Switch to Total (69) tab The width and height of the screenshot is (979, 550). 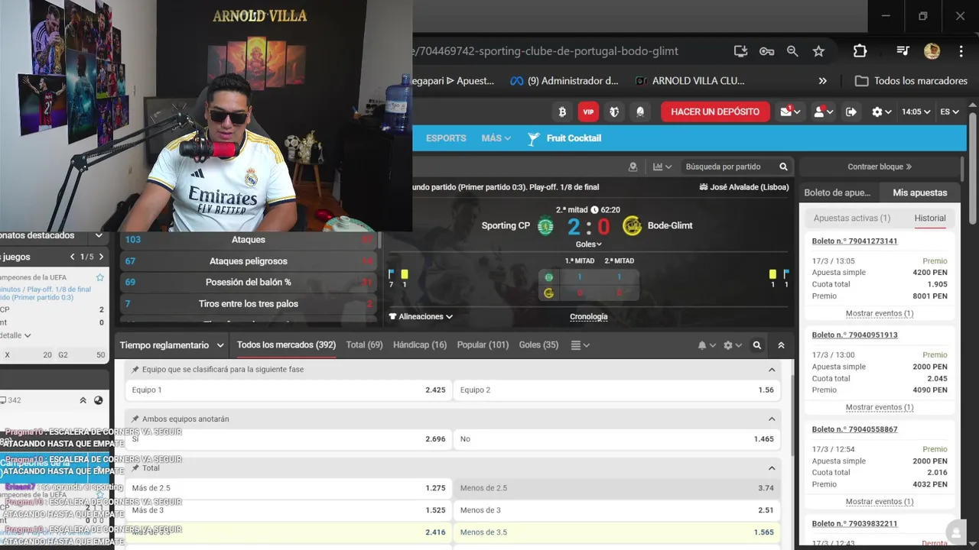(364, 345)
